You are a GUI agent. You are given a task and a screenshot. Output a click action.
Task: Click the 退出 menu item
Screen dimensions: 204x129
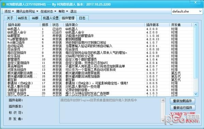coord(73,12)
